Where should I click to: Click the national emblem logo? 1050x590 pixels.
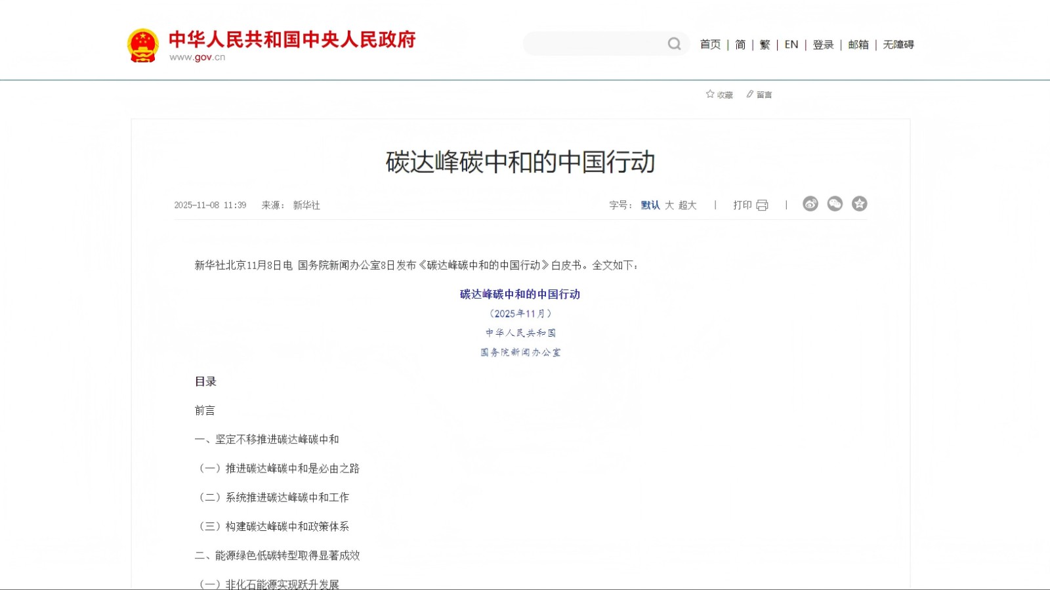coord(142,45)
